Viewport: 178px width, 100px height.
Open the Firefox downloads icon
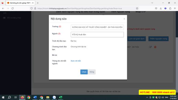[161, 8]
